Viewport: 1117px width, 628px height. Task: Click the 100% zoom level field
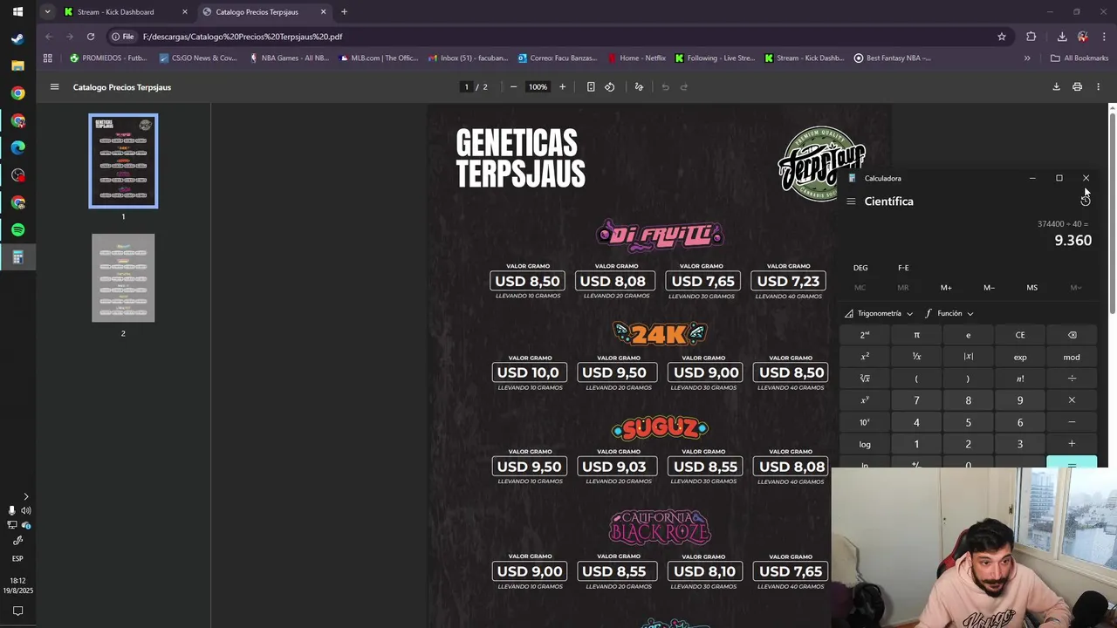click(538, 86)
